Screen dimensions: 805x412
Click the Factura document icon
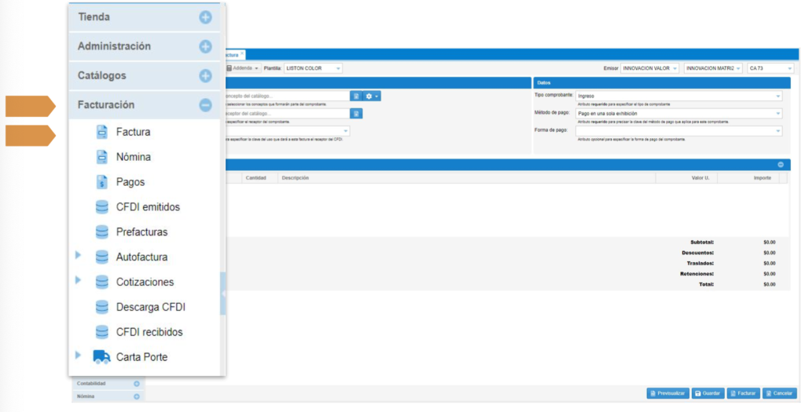click(x=102, y=132)
